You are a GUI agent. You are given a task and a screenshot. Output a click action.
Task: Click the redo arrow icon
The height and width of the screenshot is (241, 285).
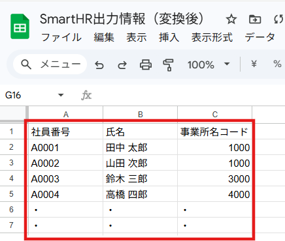pyautogui.click(x=122, y=64)
